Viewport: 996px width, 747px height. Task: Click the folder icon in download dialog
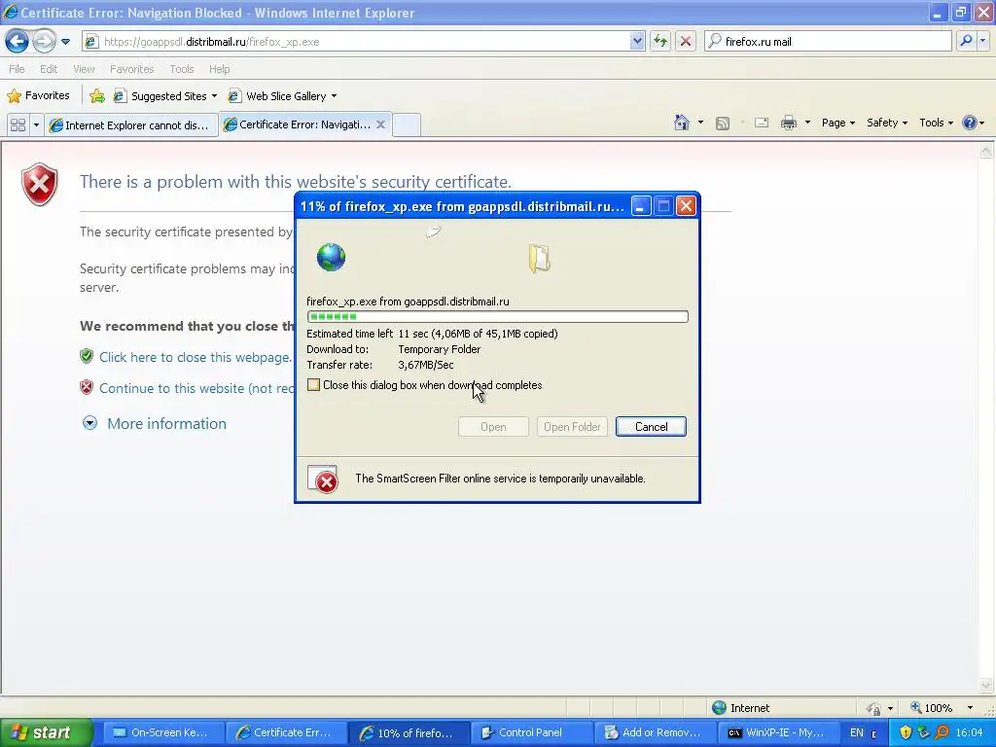coord(539,259)
